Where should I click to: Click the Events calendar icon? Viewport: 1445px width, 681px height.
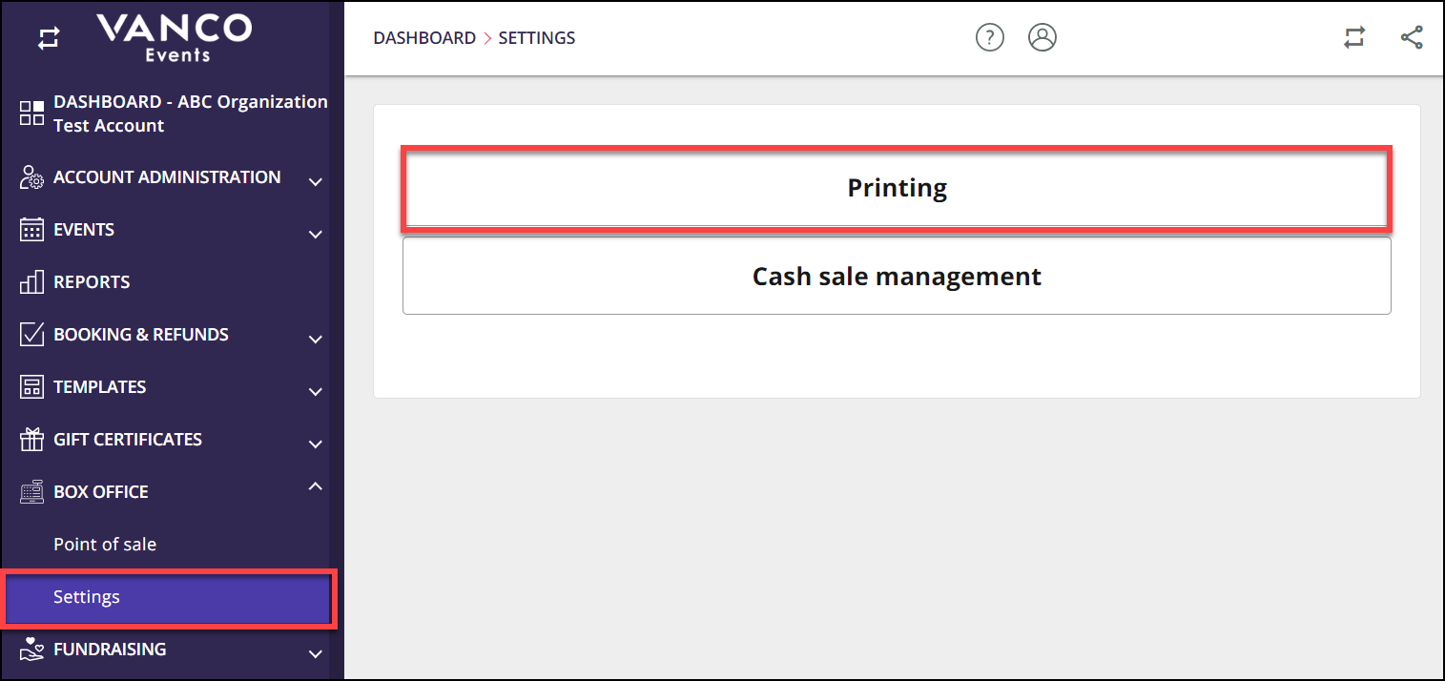click(32, 230)
